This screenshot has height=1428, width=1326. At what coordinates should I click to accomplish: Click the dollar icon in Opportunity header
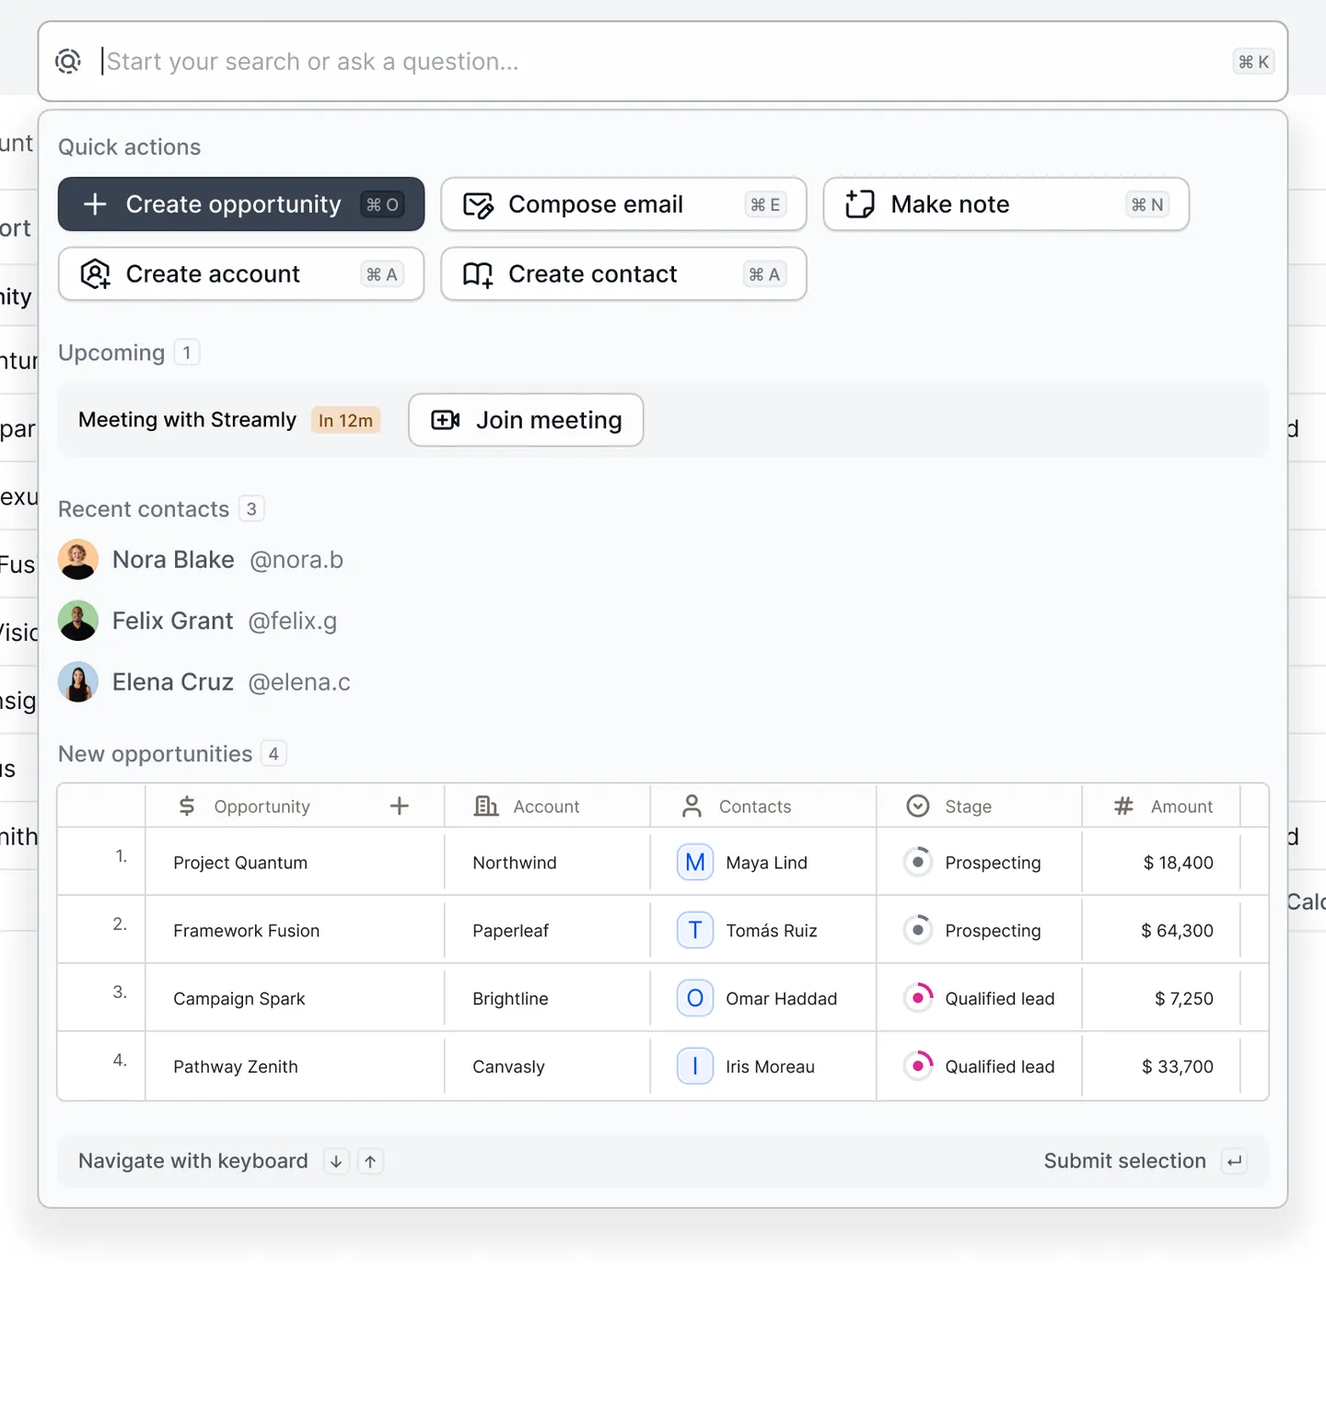click(x=187, y=807)
